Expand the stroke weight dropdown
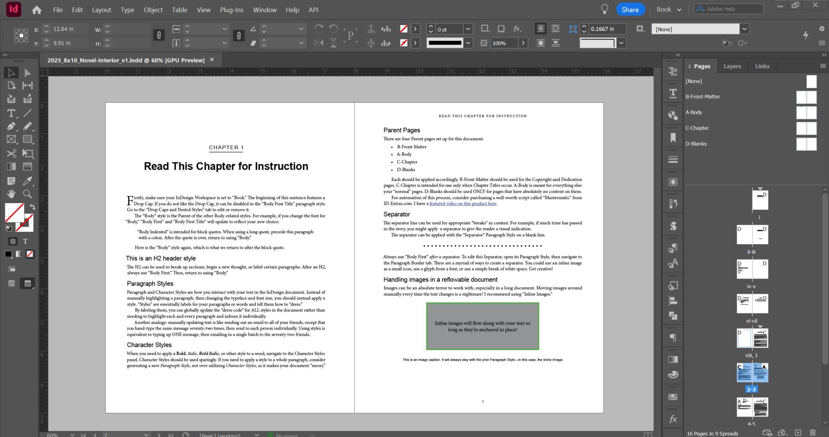The image size is (829, 437). [x=468, y=29]
